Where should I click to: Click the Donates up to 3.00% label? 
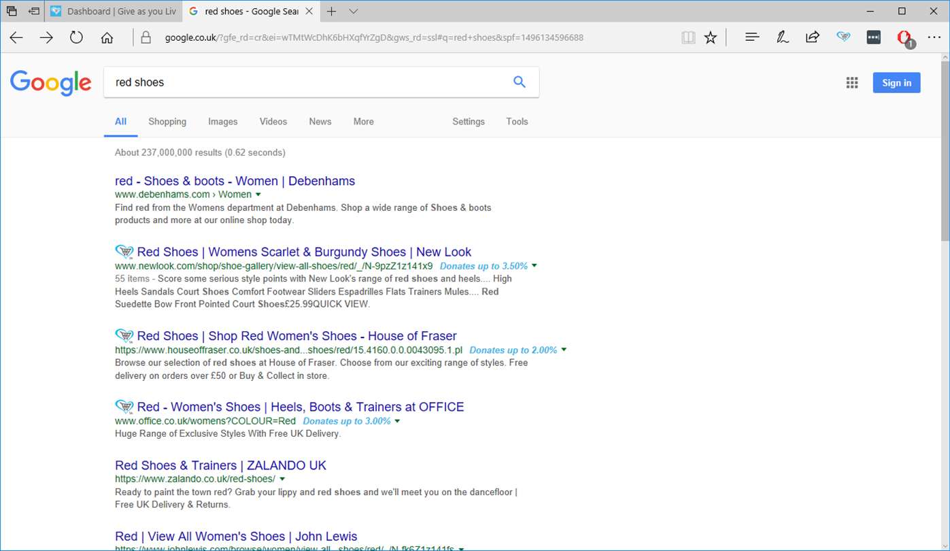click(347, 421)
